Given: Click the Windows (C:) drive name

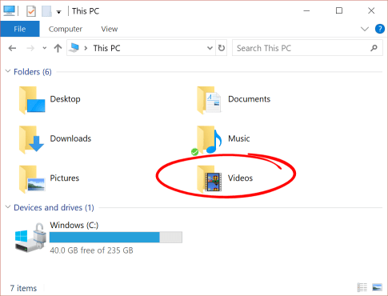Looking at the screenshot, I should 74,226.
